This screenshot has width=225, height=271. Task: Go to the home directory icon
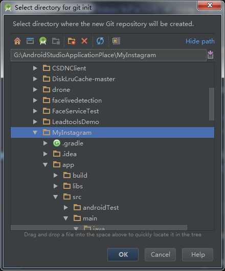pos(17,41)
